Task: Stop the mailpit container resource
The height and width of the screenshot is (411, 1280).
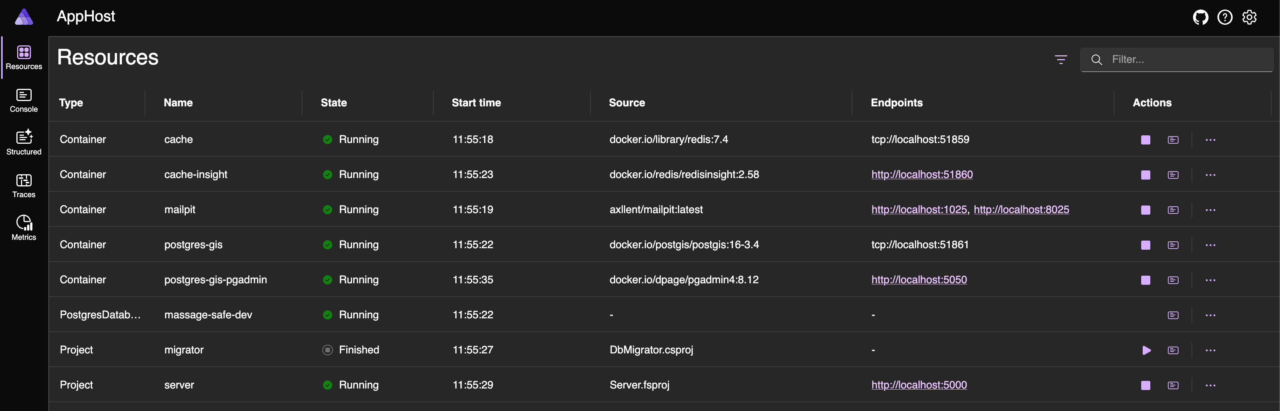Action: coord(1145,210)
